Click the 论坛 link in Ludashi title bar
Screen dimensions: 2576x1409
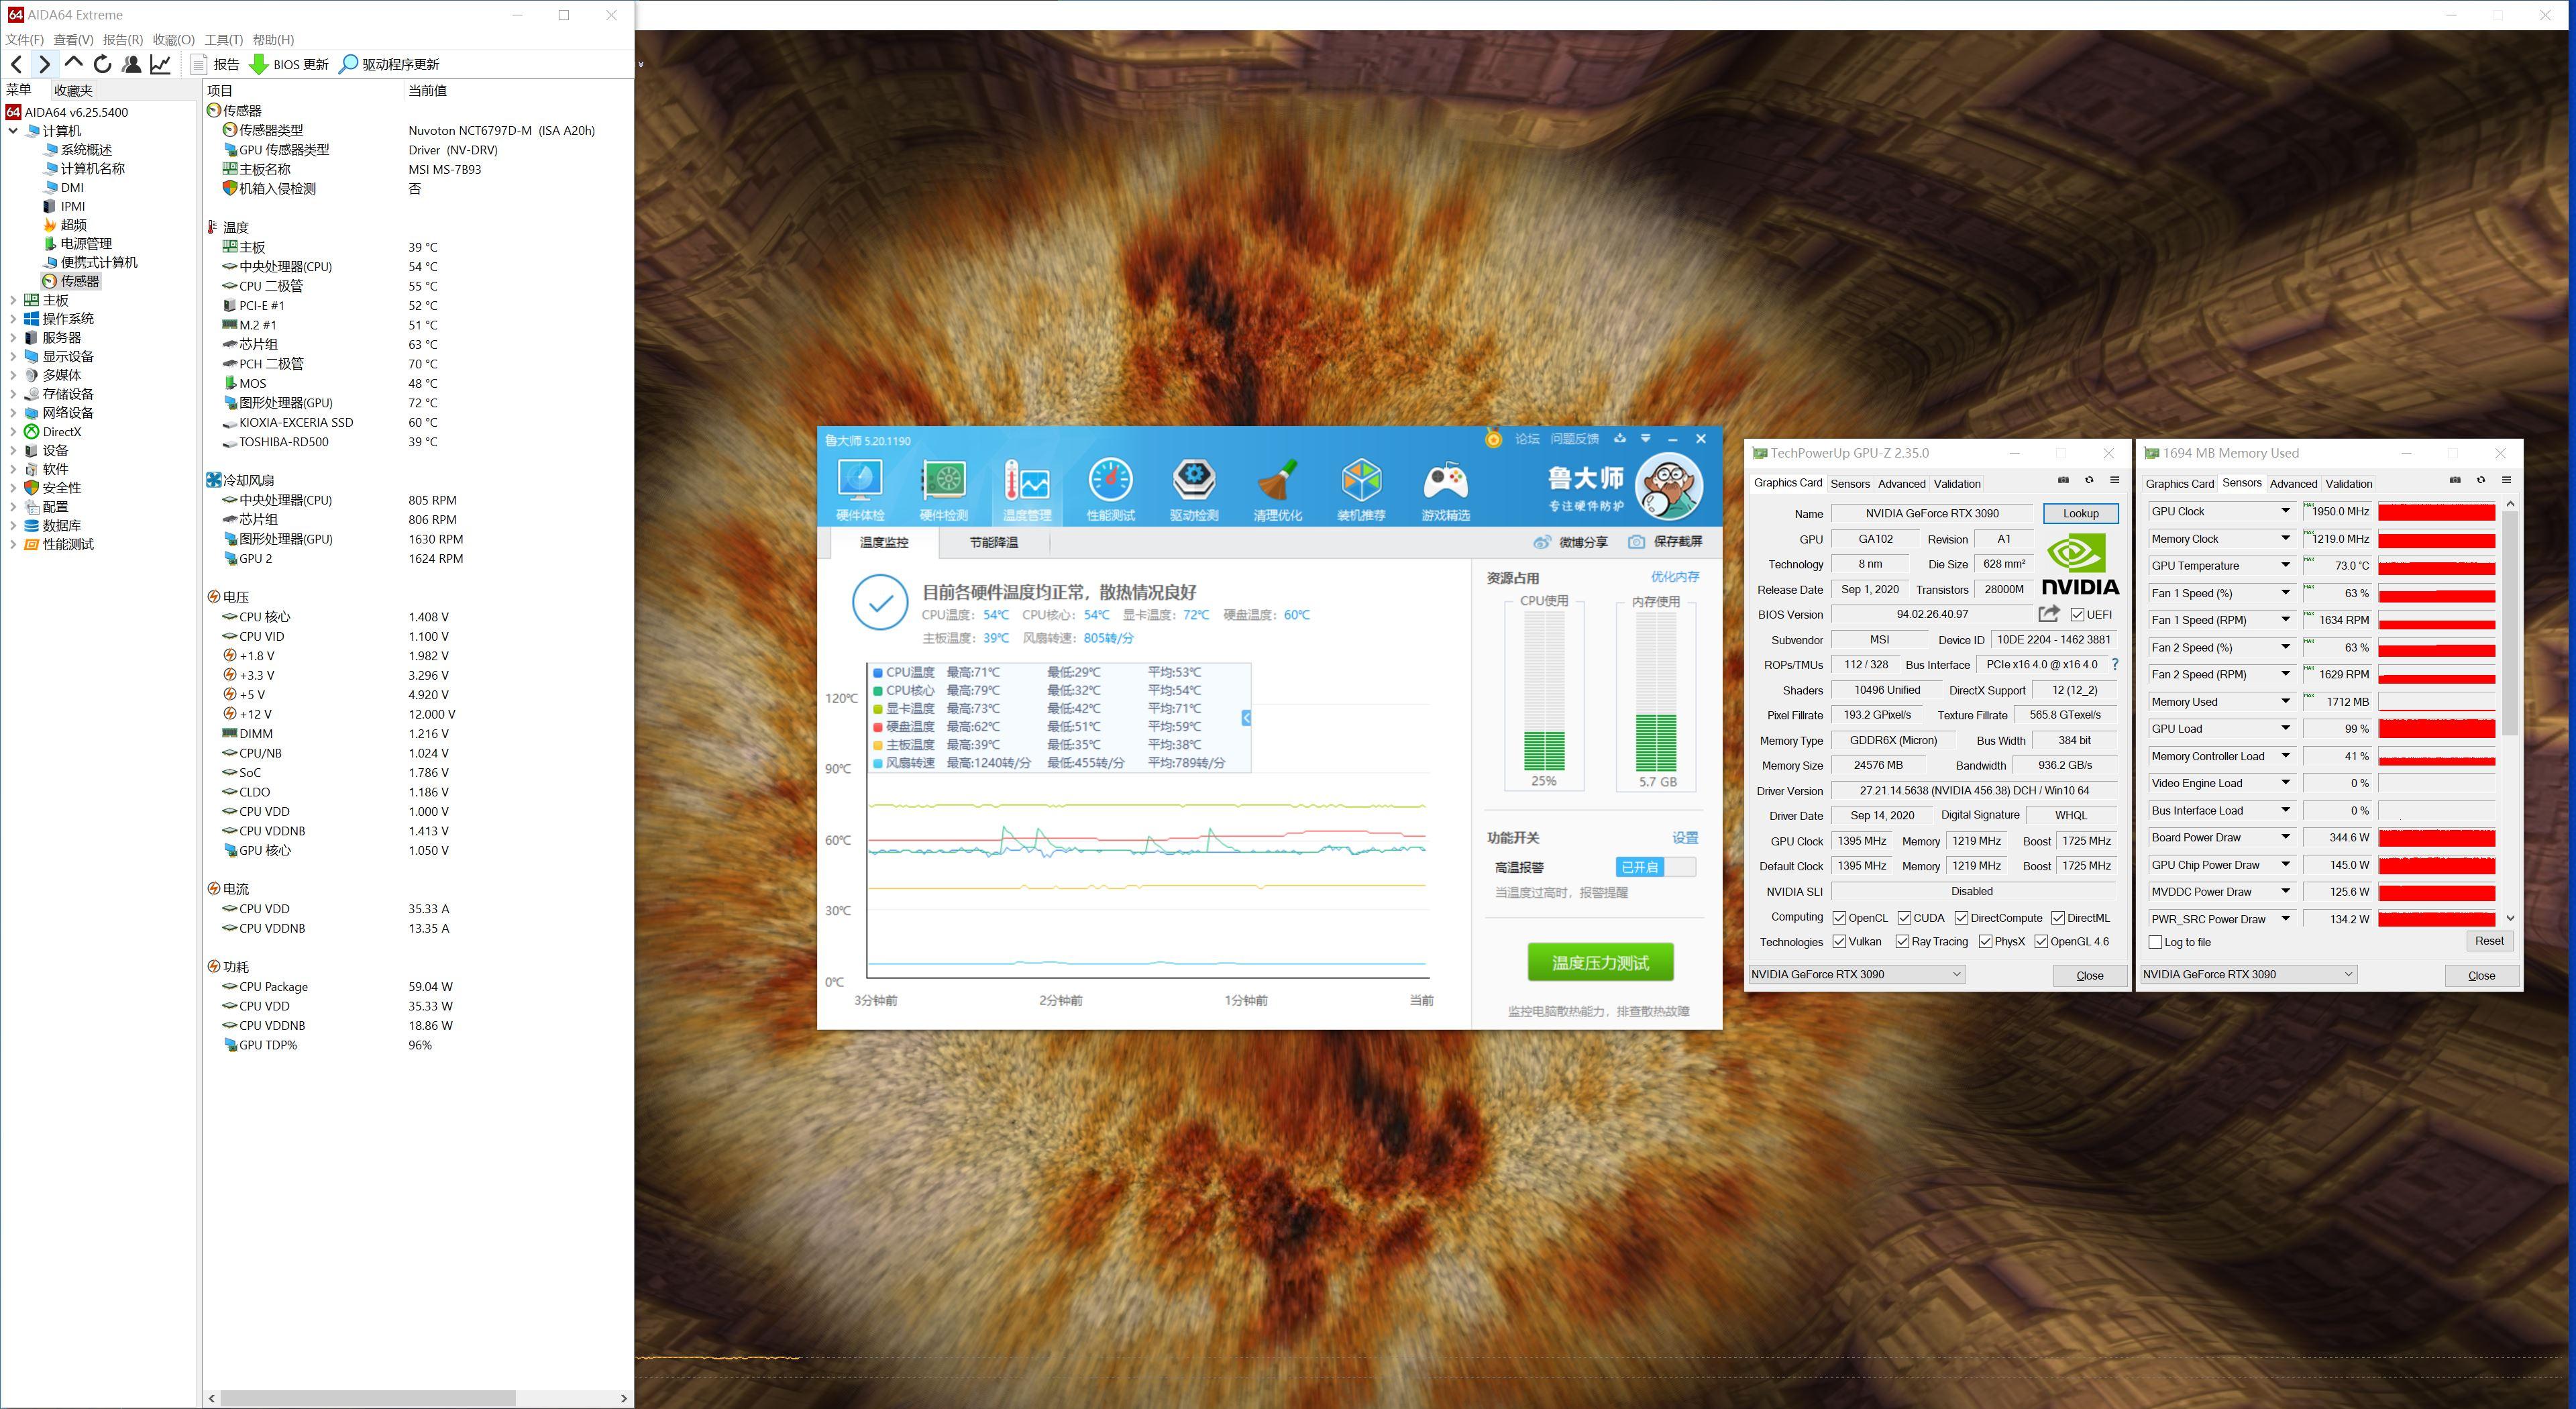tap(1527, 439)
